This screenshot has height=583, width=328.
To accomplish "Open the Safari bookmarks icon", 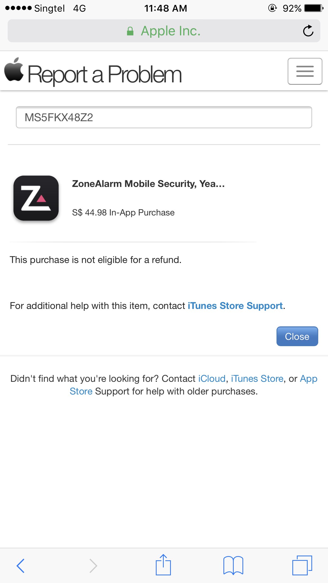I will [x=233, y=566].
